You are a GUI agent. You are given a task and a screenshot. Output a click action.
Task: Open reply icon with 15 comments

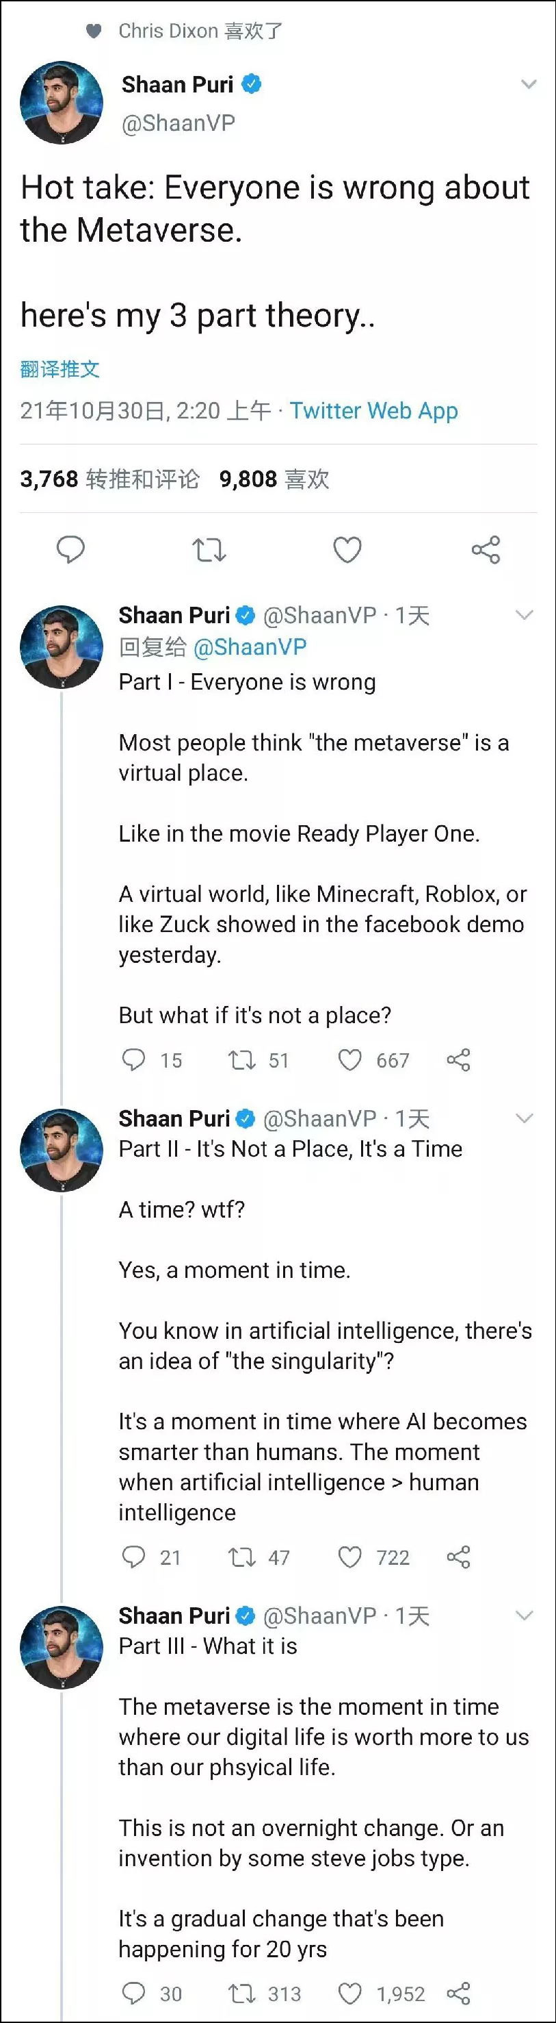pos(134,1059)
